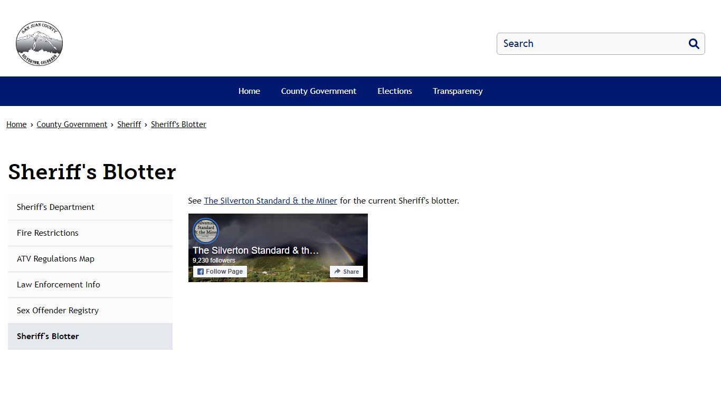Go to Home breadcrumb link
Viewport: 721px width, 405px height.
click(x=16, y=124)
